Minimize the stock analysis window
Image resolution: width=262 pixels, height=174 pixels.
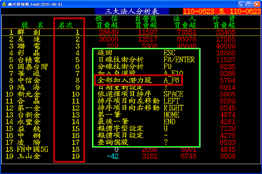pos(241,4)
